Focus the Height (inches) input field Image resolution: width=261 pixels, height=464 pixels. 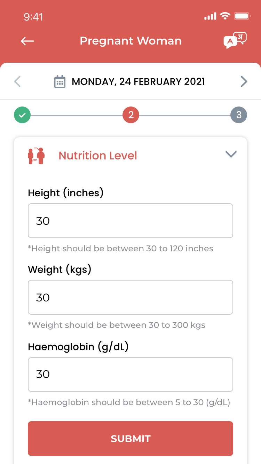pos(130,221)
